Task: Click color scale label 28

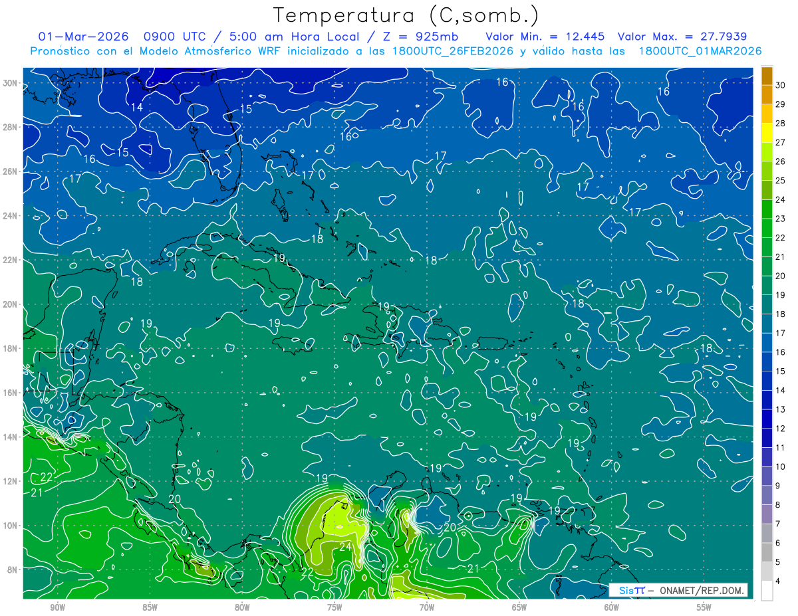Action: click(x=781, y=123)
